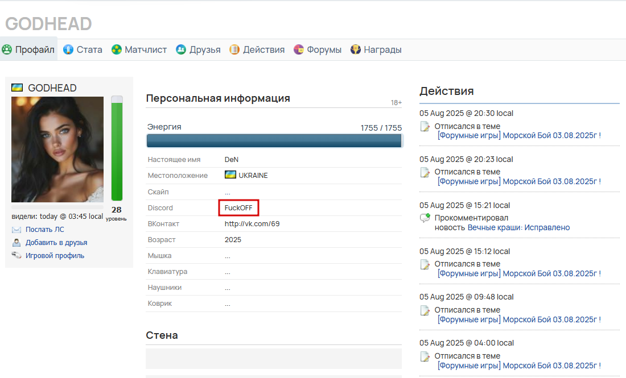This screenshot has width=626, height=378.
Task: Click the UKRAINE location text
Action: [253, 176]
